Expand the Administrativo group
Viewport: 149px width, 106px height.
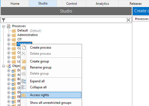pyautogui.click(x=9, y=35)
